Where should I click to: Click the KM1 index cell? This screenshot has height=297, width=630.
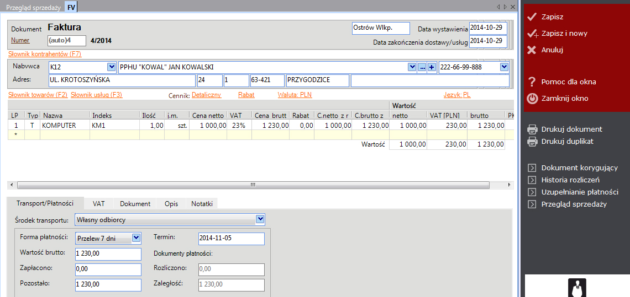(x=114, y=126)
